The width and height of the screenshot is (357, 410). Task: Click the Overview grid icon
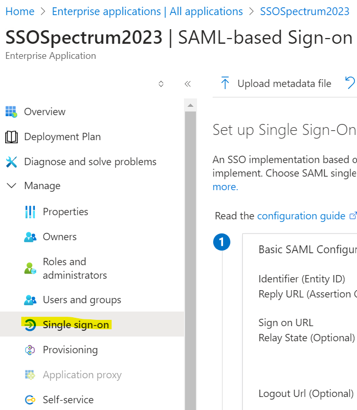point(11,111)
